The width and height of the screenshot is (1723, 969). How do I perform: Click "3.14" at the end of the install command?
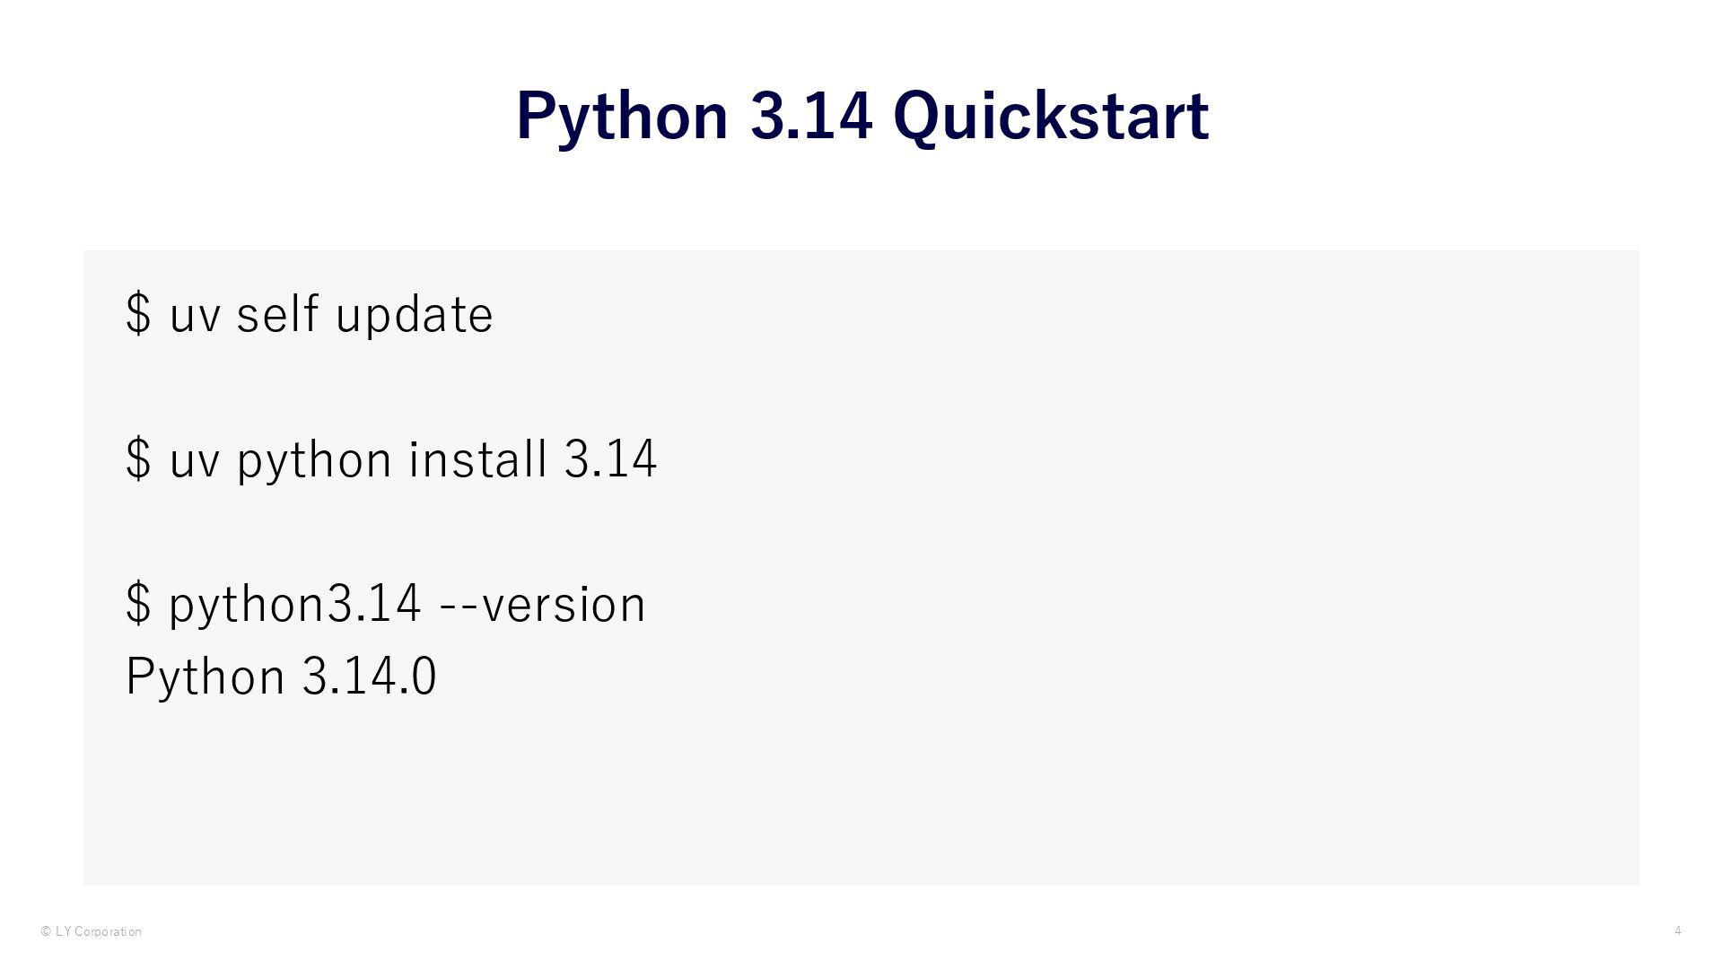610,458
